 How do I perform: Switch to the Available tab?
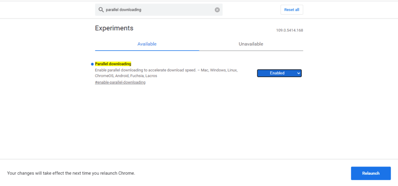(147, 44)
